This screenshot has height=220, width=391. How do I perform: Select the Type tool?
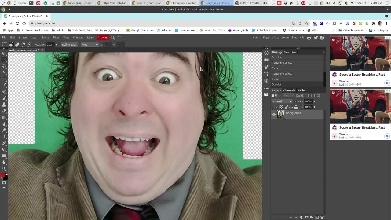(x=4, y=137)
